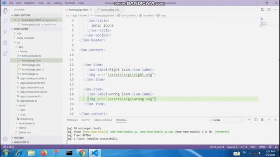
Task: Click the clock in the taskbar
Action: (270, 153)
